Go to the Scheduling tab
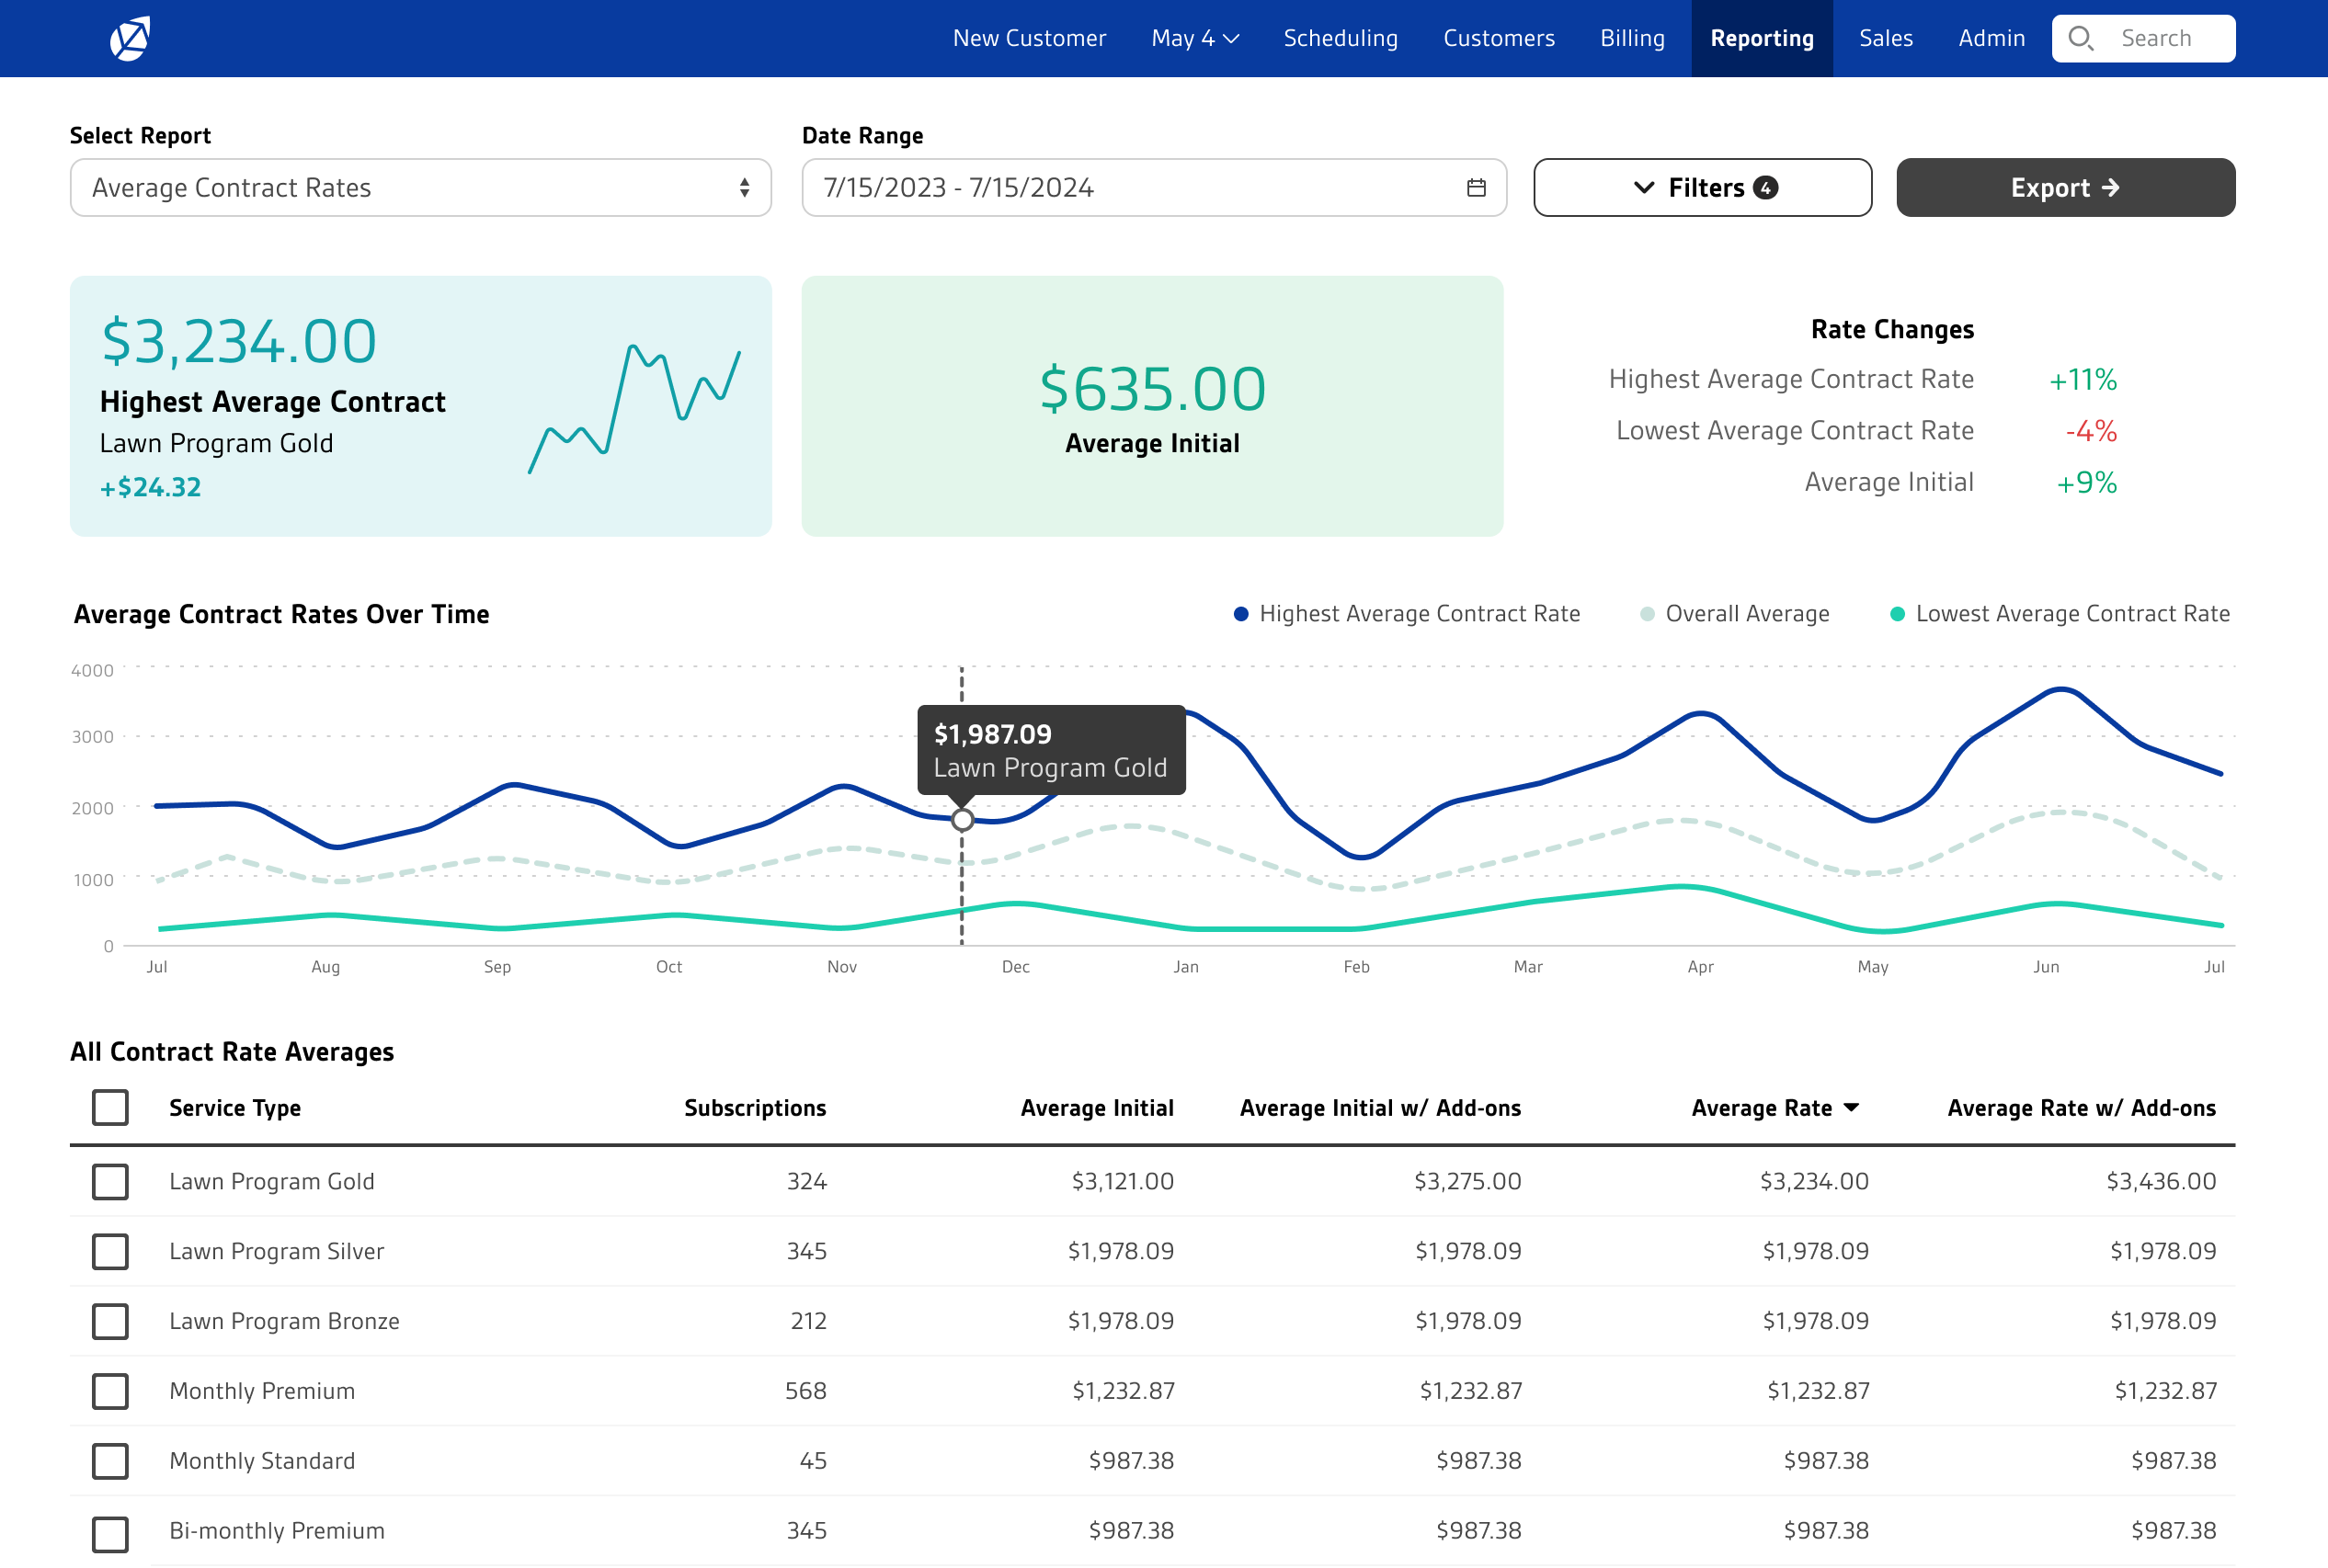Image resolution: width=2328 pixels, height=1568 pixels. coord(1340,38)
